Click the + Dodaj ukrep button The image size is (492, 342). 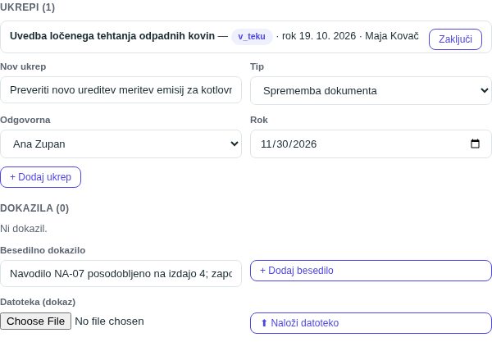(x=40, y=177)
